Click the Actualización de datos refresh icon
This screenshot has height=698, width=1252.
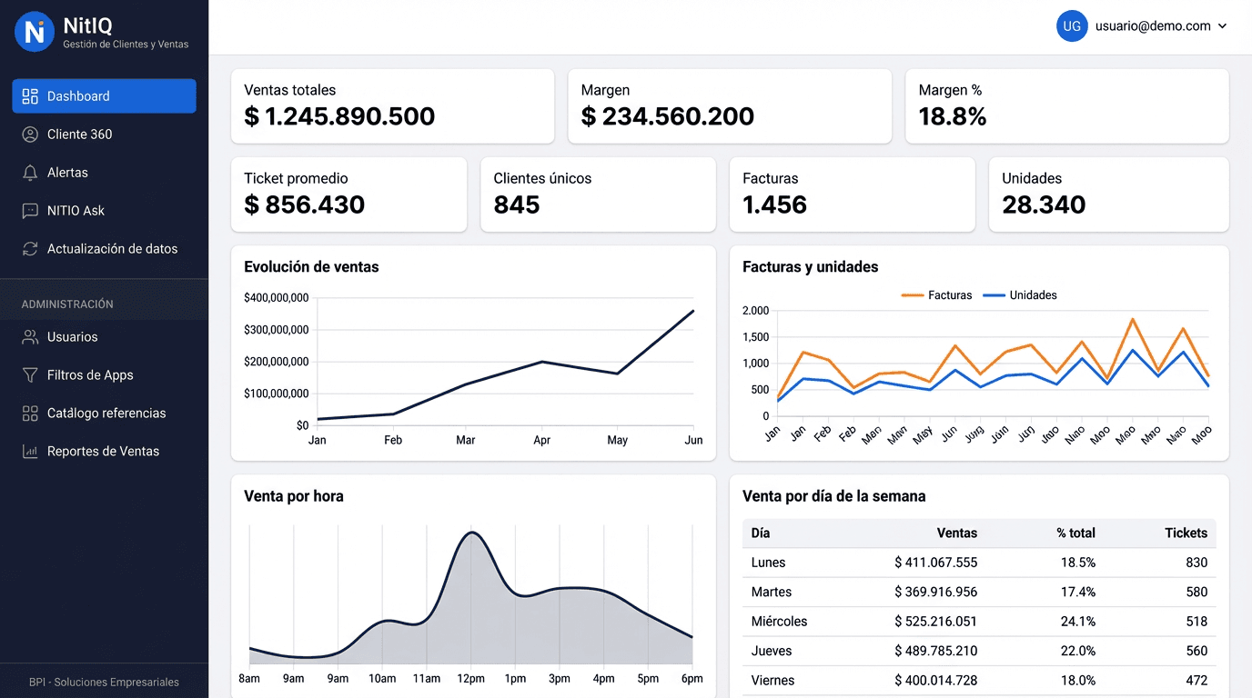[x=28, y=248]
